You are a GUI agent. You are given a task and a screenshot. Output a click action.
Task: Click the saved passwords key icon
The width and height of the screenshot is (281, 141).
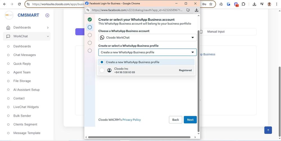coord(204,4)
